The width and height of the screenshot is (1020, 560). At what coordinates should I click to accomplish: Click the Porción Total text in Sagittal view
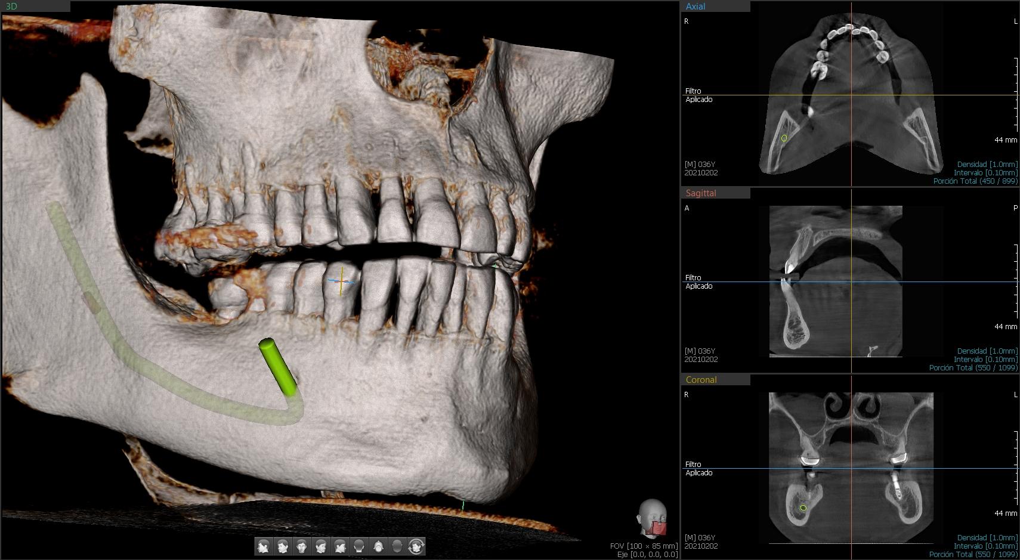tap(973, 368)
